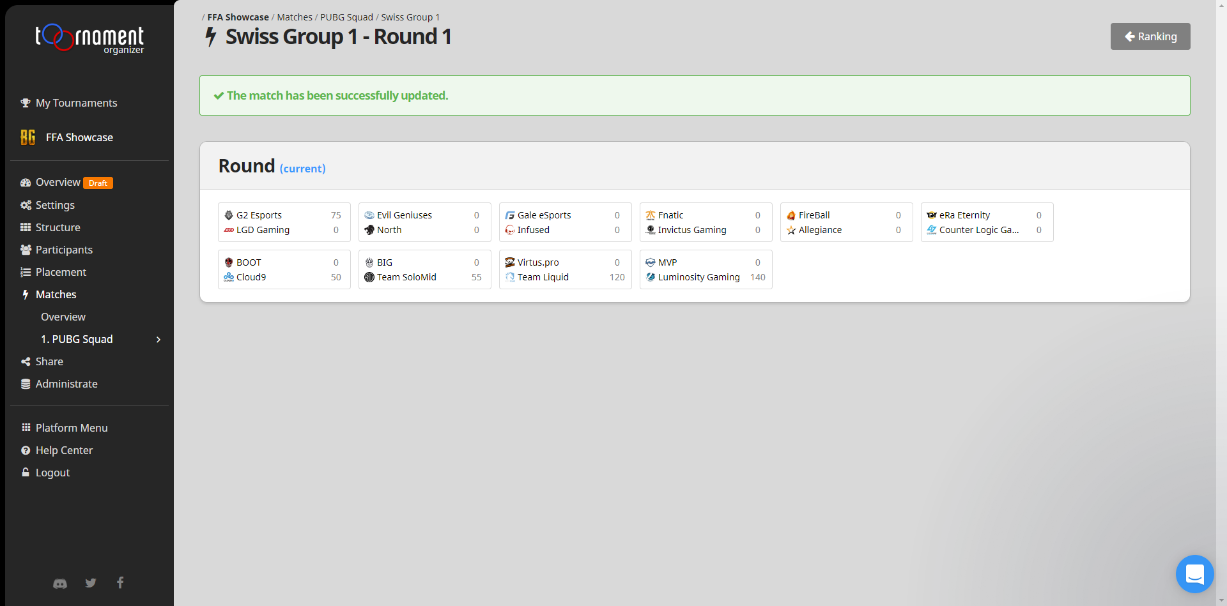Open the Twitter link icon
The width and height of the screenshot is (1227, 606).
click(x=91, y=583)
